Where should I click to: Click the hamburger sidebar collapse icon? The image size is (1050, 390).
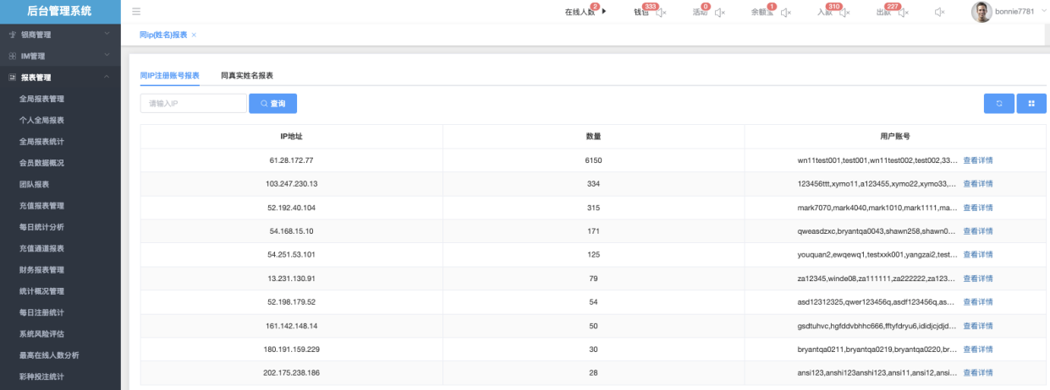(136, 12)
